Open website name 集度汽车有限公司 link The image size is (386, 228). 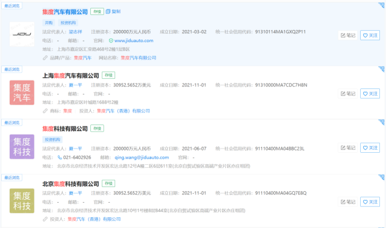[x=139, y=58]
